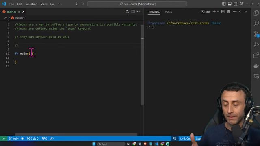Click the main.rs breadcrumb
Image resolution: width=260 pixels, height=146 pixels.
[20, 18]
